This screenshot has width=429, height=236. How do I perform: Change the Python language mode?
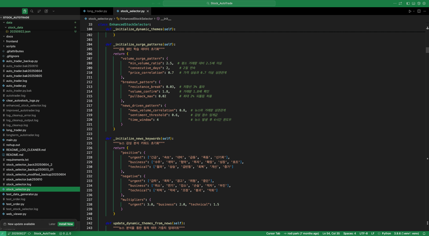386,234
